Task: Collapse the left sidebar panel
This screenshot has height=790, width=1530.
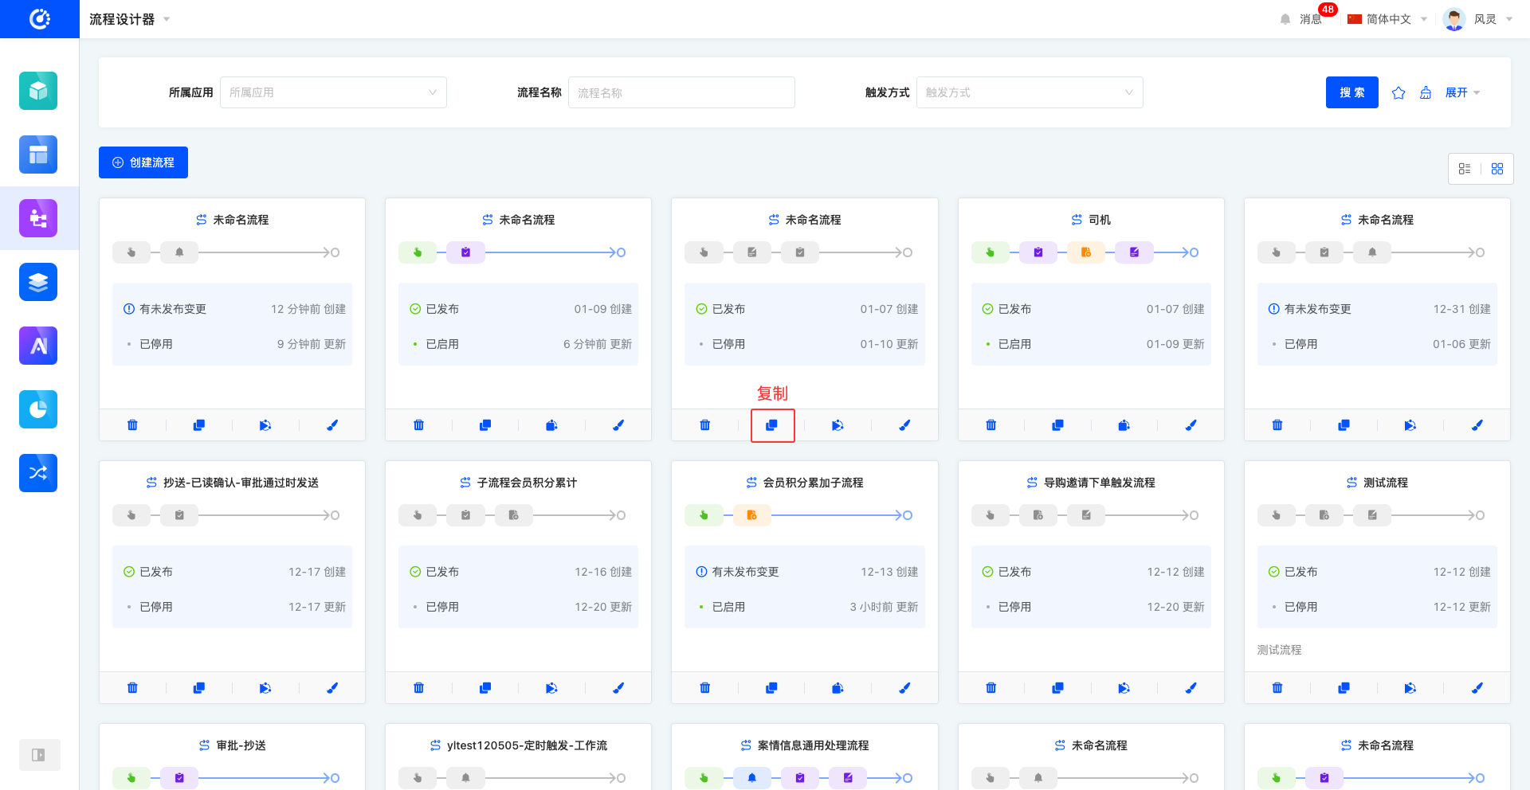Action: click(x=38, y=755)
